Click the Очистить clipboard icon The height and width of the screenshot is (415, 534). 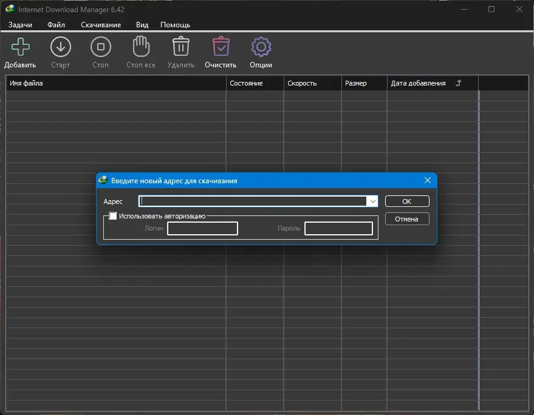click(x=221, y=46)
